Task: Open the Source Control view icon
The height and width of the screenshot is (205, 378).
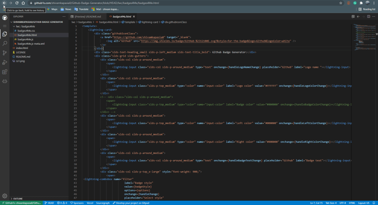Action: click(5, 53)
